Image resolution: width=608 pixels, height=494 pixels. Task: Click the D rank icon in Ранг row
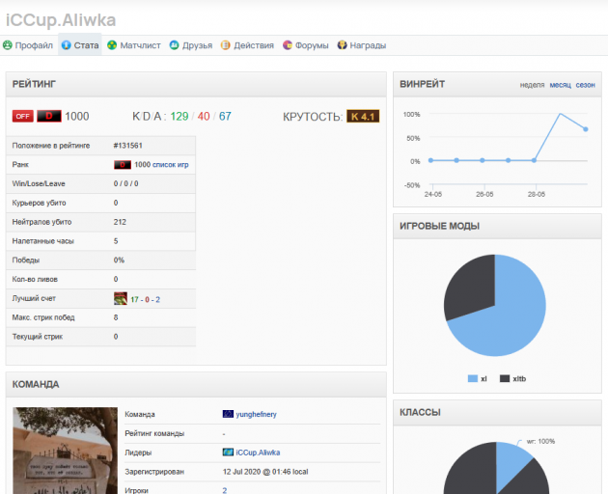123,165
